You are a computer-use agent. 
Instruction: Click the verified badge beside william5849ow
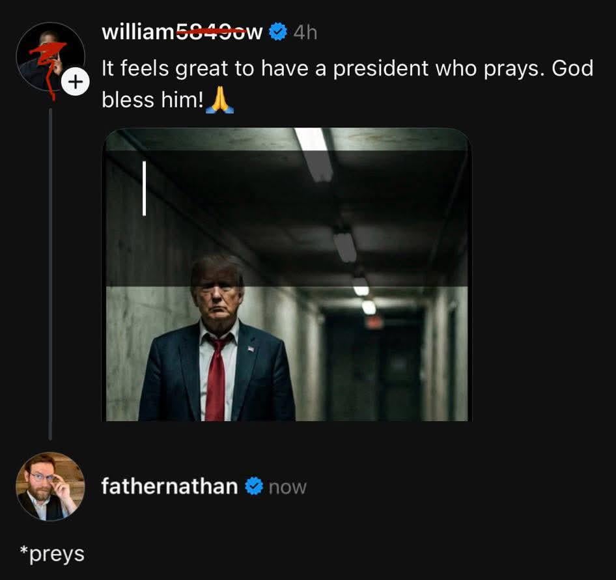click(277, 32)
